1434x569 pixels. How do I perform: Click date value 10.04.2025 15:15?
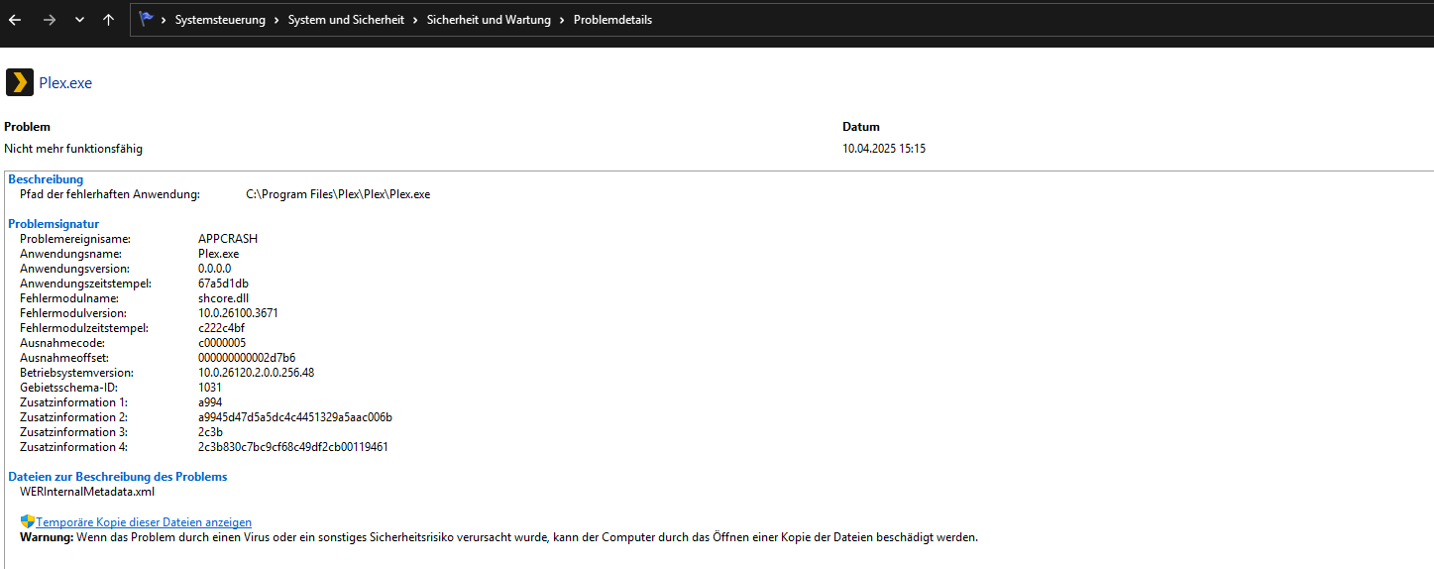884,149
